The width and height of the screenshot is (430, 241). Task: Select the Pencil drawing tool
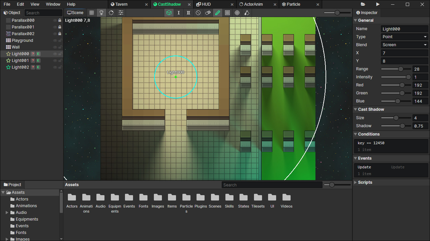click(218, 12)
